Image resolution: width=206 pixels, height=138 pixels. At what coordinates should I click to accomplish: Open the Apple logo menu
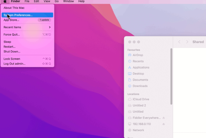5,1
